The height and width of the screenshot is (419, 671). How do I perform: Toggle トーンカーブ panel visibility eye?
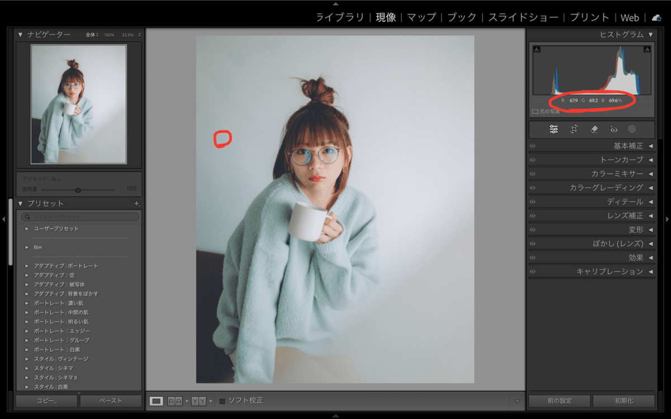(532, 160)
